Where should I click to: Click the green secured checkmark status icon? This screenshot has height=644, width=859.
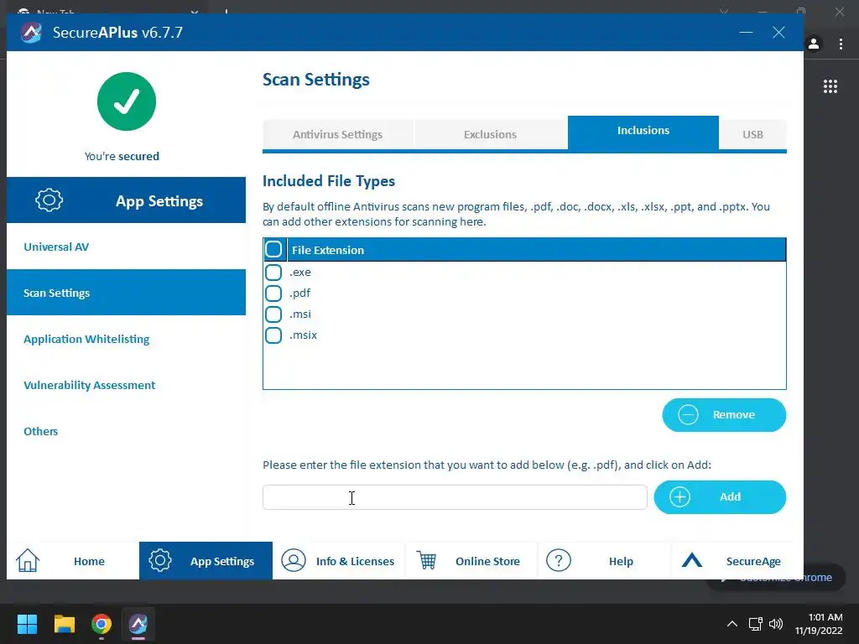click(127, 101)
